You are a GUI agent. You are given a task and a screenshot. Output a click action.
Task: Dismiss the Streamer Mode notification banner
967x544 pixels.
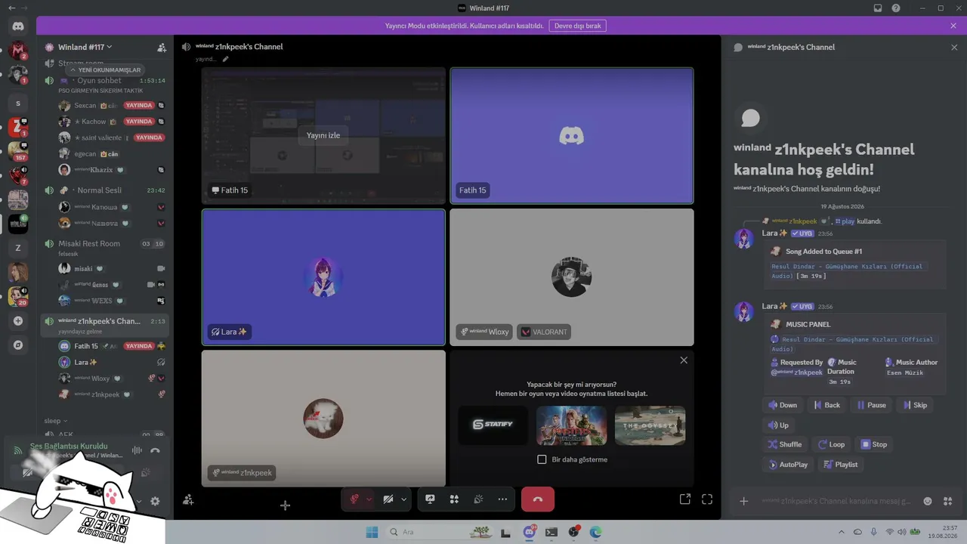tap(953, 26)
